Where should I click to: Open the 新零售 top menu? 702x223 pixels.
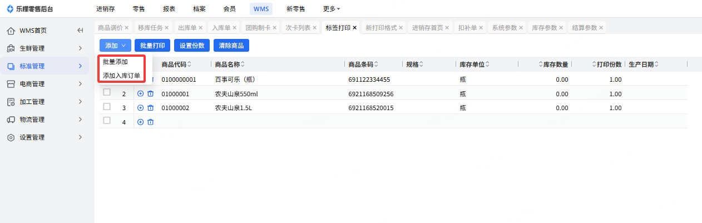[296, 9]
